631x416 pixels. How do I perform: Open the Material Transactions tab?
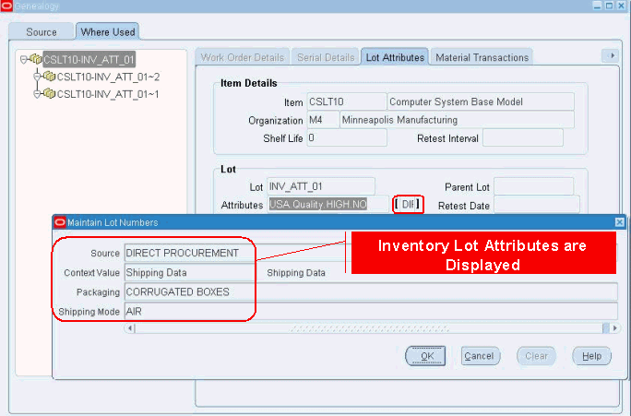pos(482,57)
